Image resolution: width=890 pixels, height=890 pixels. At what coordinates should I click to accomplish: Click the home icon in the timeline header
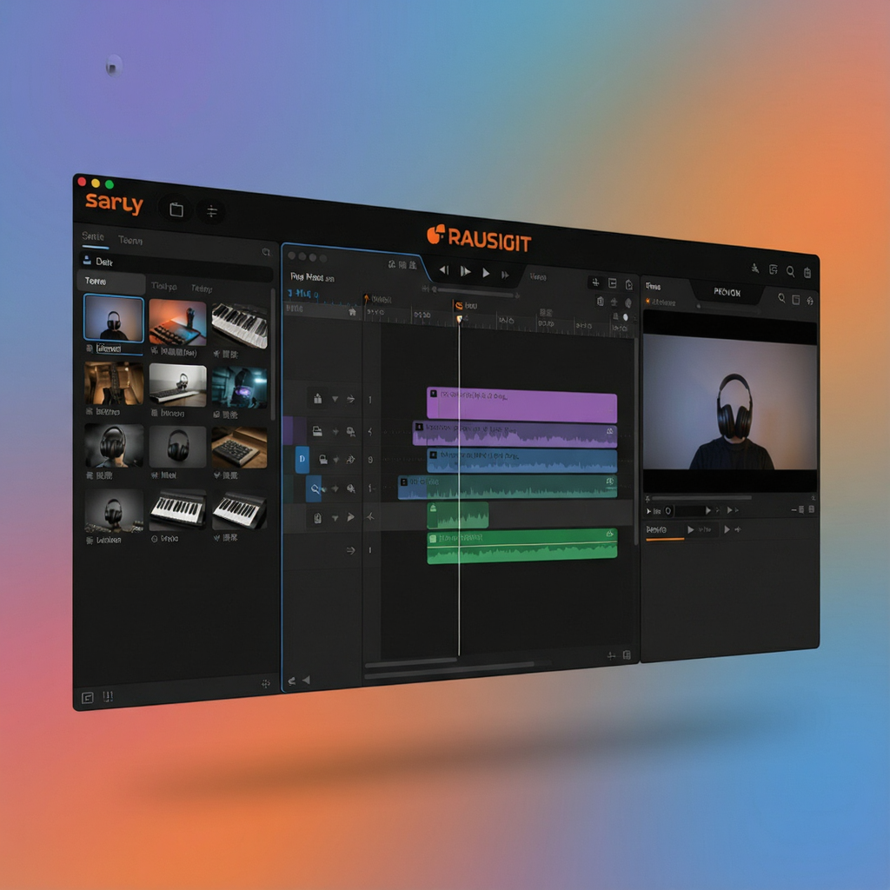coord(352,312)
